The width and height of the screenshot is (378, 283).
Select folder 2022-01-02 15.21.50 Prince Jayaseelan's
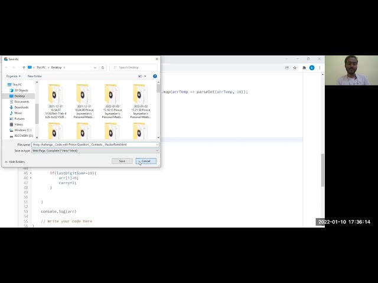(x=141, y=101)
